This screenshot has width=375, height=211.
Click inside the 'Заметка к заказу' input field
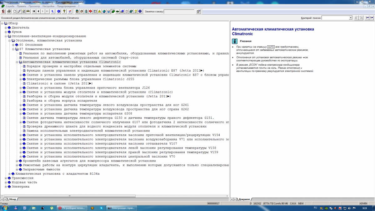tap(179, 12)
